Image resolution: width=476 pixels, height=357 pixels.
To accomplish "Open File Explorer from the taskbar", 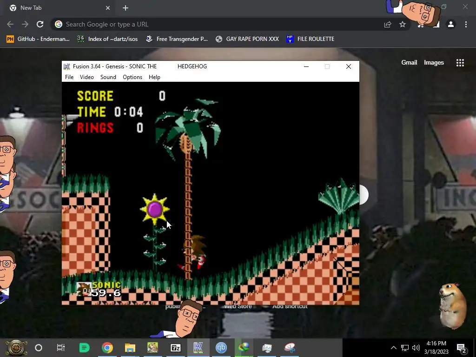I will [130, 348].
